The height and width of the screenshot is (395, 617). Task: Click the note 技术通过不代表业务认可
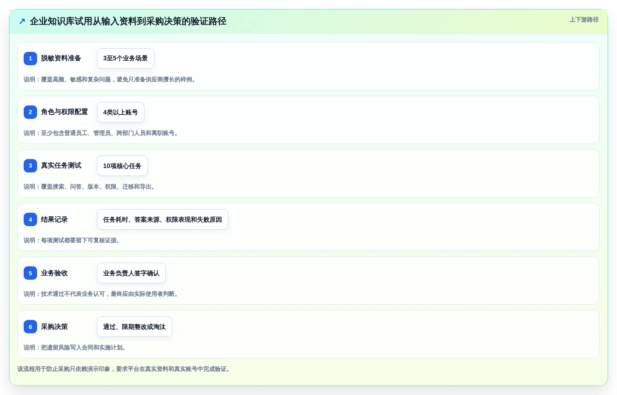click(102, 294)
